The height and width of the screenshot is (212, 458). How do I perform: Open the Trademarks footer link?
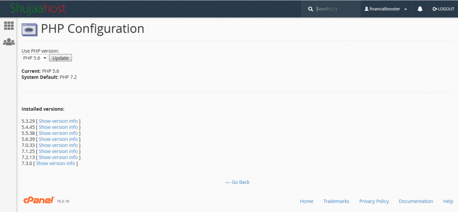click(x=336, y=201)
